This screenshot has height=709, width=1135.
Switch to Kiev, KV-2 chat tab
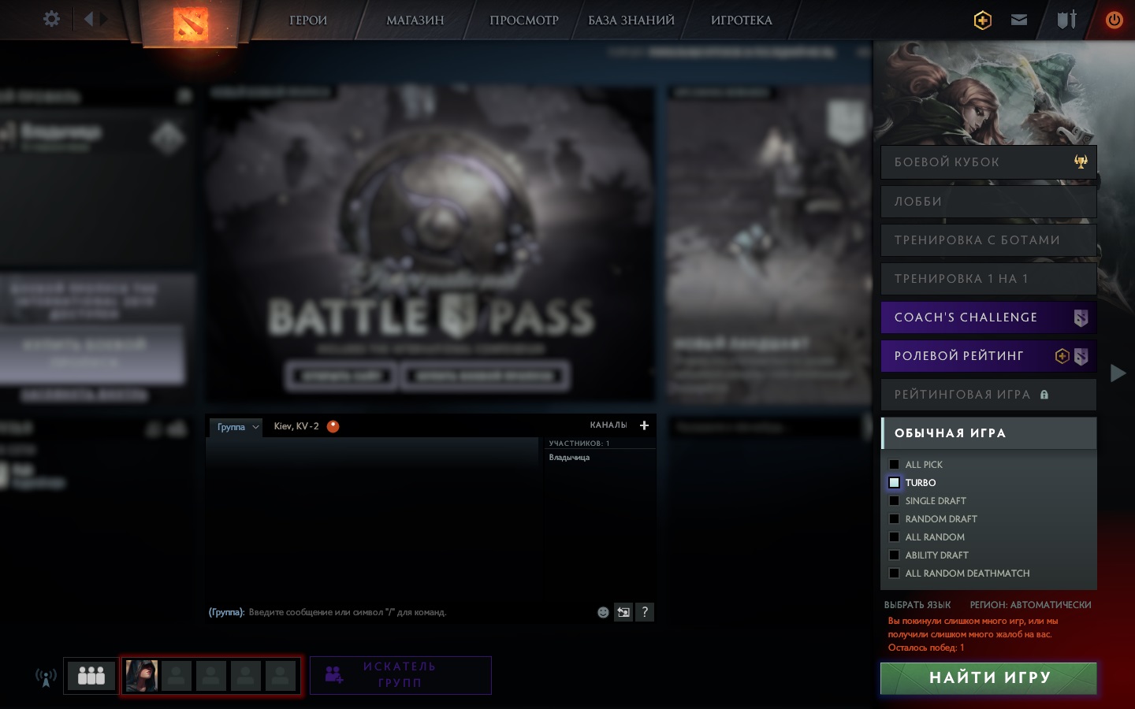point(296,426)
